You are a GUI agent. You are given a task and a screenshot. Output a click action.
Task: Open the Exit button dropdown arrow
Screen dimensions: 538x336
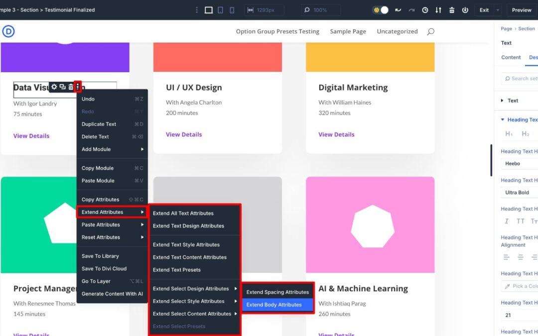tap(497, 10)
